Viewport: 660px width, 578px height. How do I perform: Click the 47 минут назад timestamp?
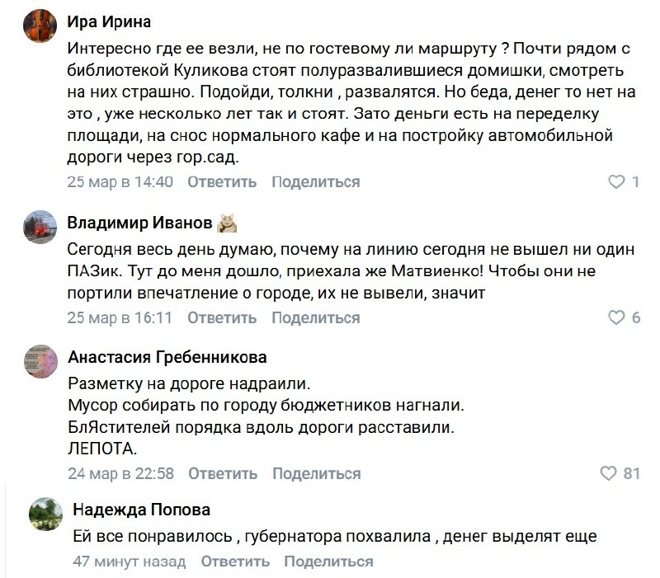point(130,562)
